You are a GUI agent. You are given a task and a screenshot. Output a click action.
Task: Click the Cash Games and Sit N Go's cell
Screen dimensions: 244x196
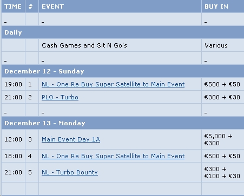[120, 45]
